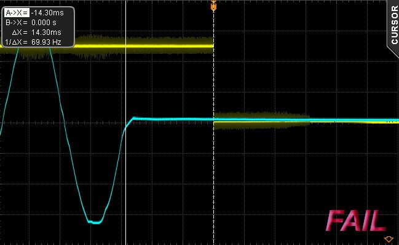Screen dimensions: 399x245
Task: Select the highlighted A->X cursor label
Action: [17, 12]
